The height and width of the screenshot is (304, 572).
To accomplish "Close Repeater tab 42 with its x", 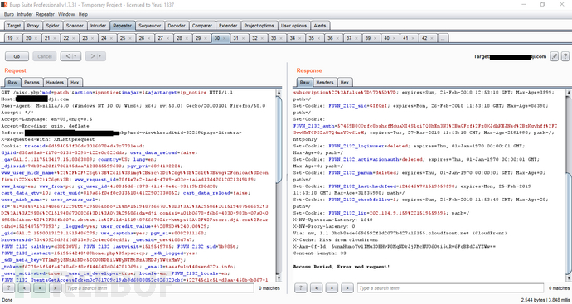I will pos(432,38).
